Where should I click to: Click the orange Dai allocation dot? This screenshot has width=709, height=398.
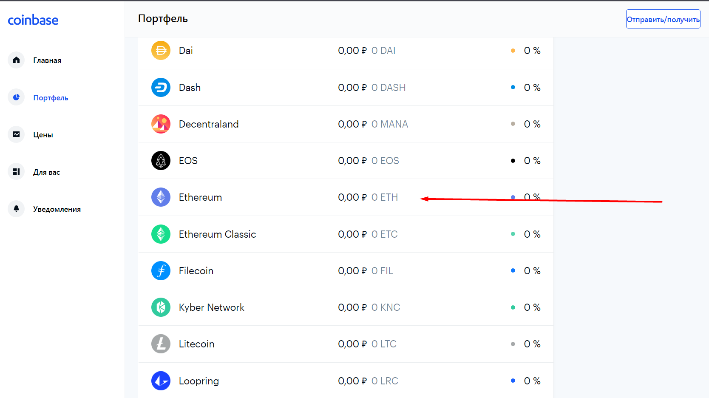pos(513,51)
